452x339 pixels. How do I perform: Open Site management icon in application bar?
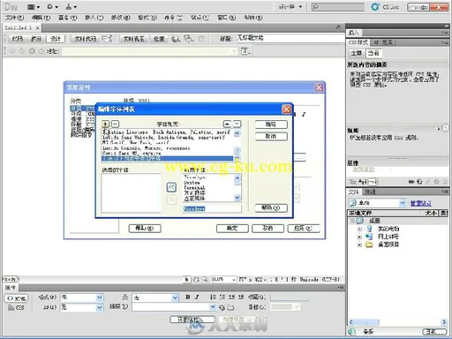(x=71, y=7)
